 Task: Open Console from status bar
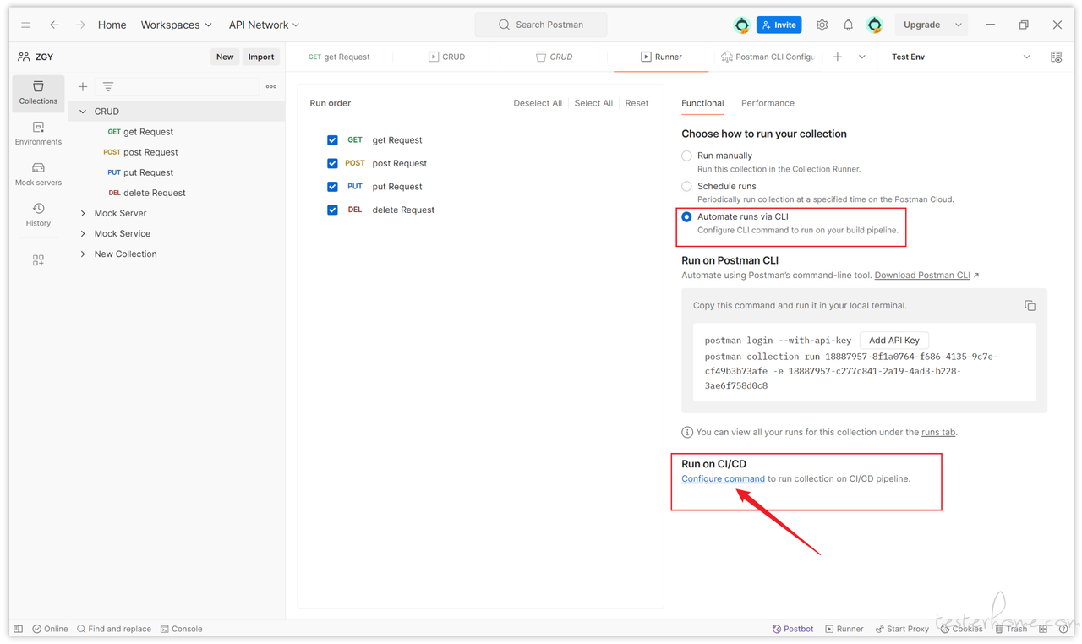coord(181,629)
